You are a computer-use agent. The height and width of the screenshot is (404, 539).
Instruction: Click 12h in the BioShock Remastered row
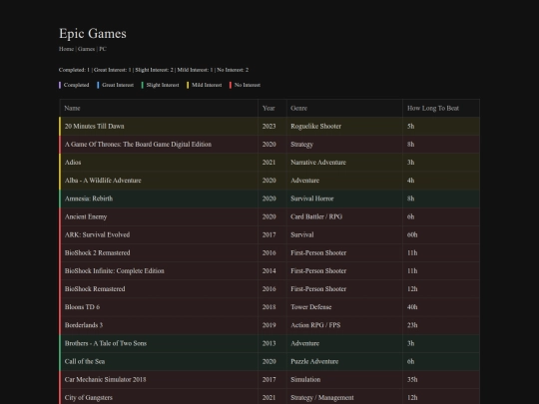click(412, 289)
